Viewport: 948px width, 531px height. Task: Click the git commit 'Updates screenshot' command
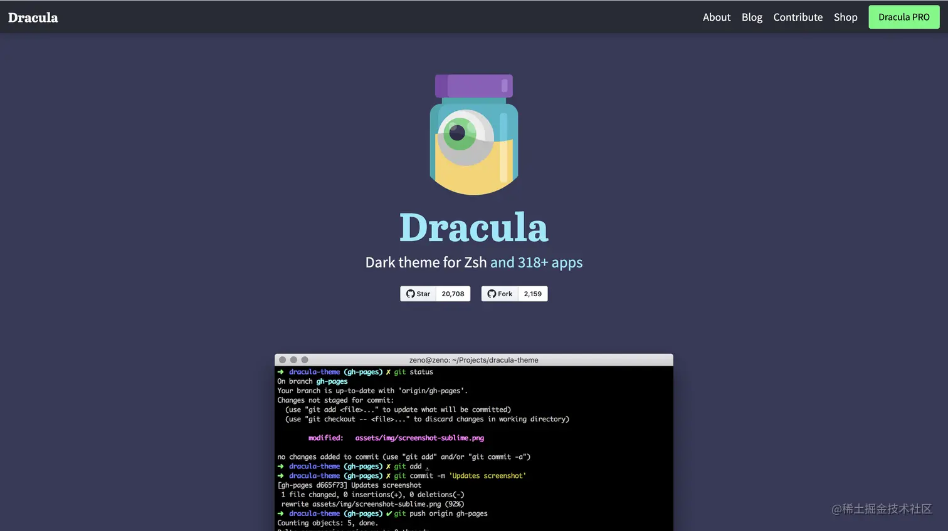[402, 476]
